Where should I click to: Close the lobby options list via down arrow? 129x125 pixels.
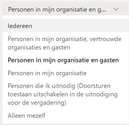coord(116,9)
